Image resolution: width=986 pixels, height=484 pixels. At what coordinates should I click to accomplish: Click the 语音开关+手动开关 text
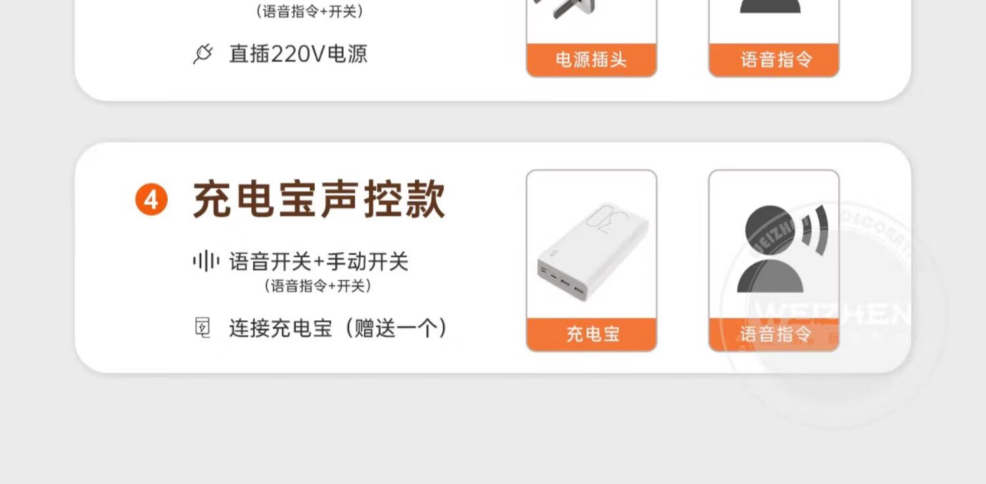(x=319, y=262)
